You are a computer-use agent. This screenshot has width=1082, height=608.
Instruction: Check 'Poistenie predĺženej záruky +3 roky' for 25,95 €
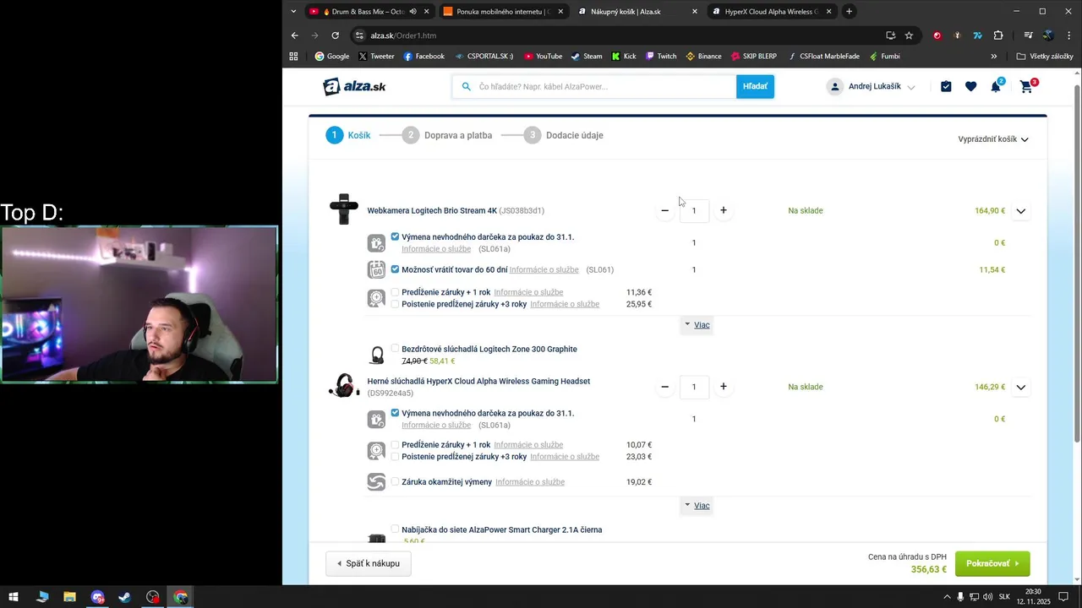tap(395, 304)
